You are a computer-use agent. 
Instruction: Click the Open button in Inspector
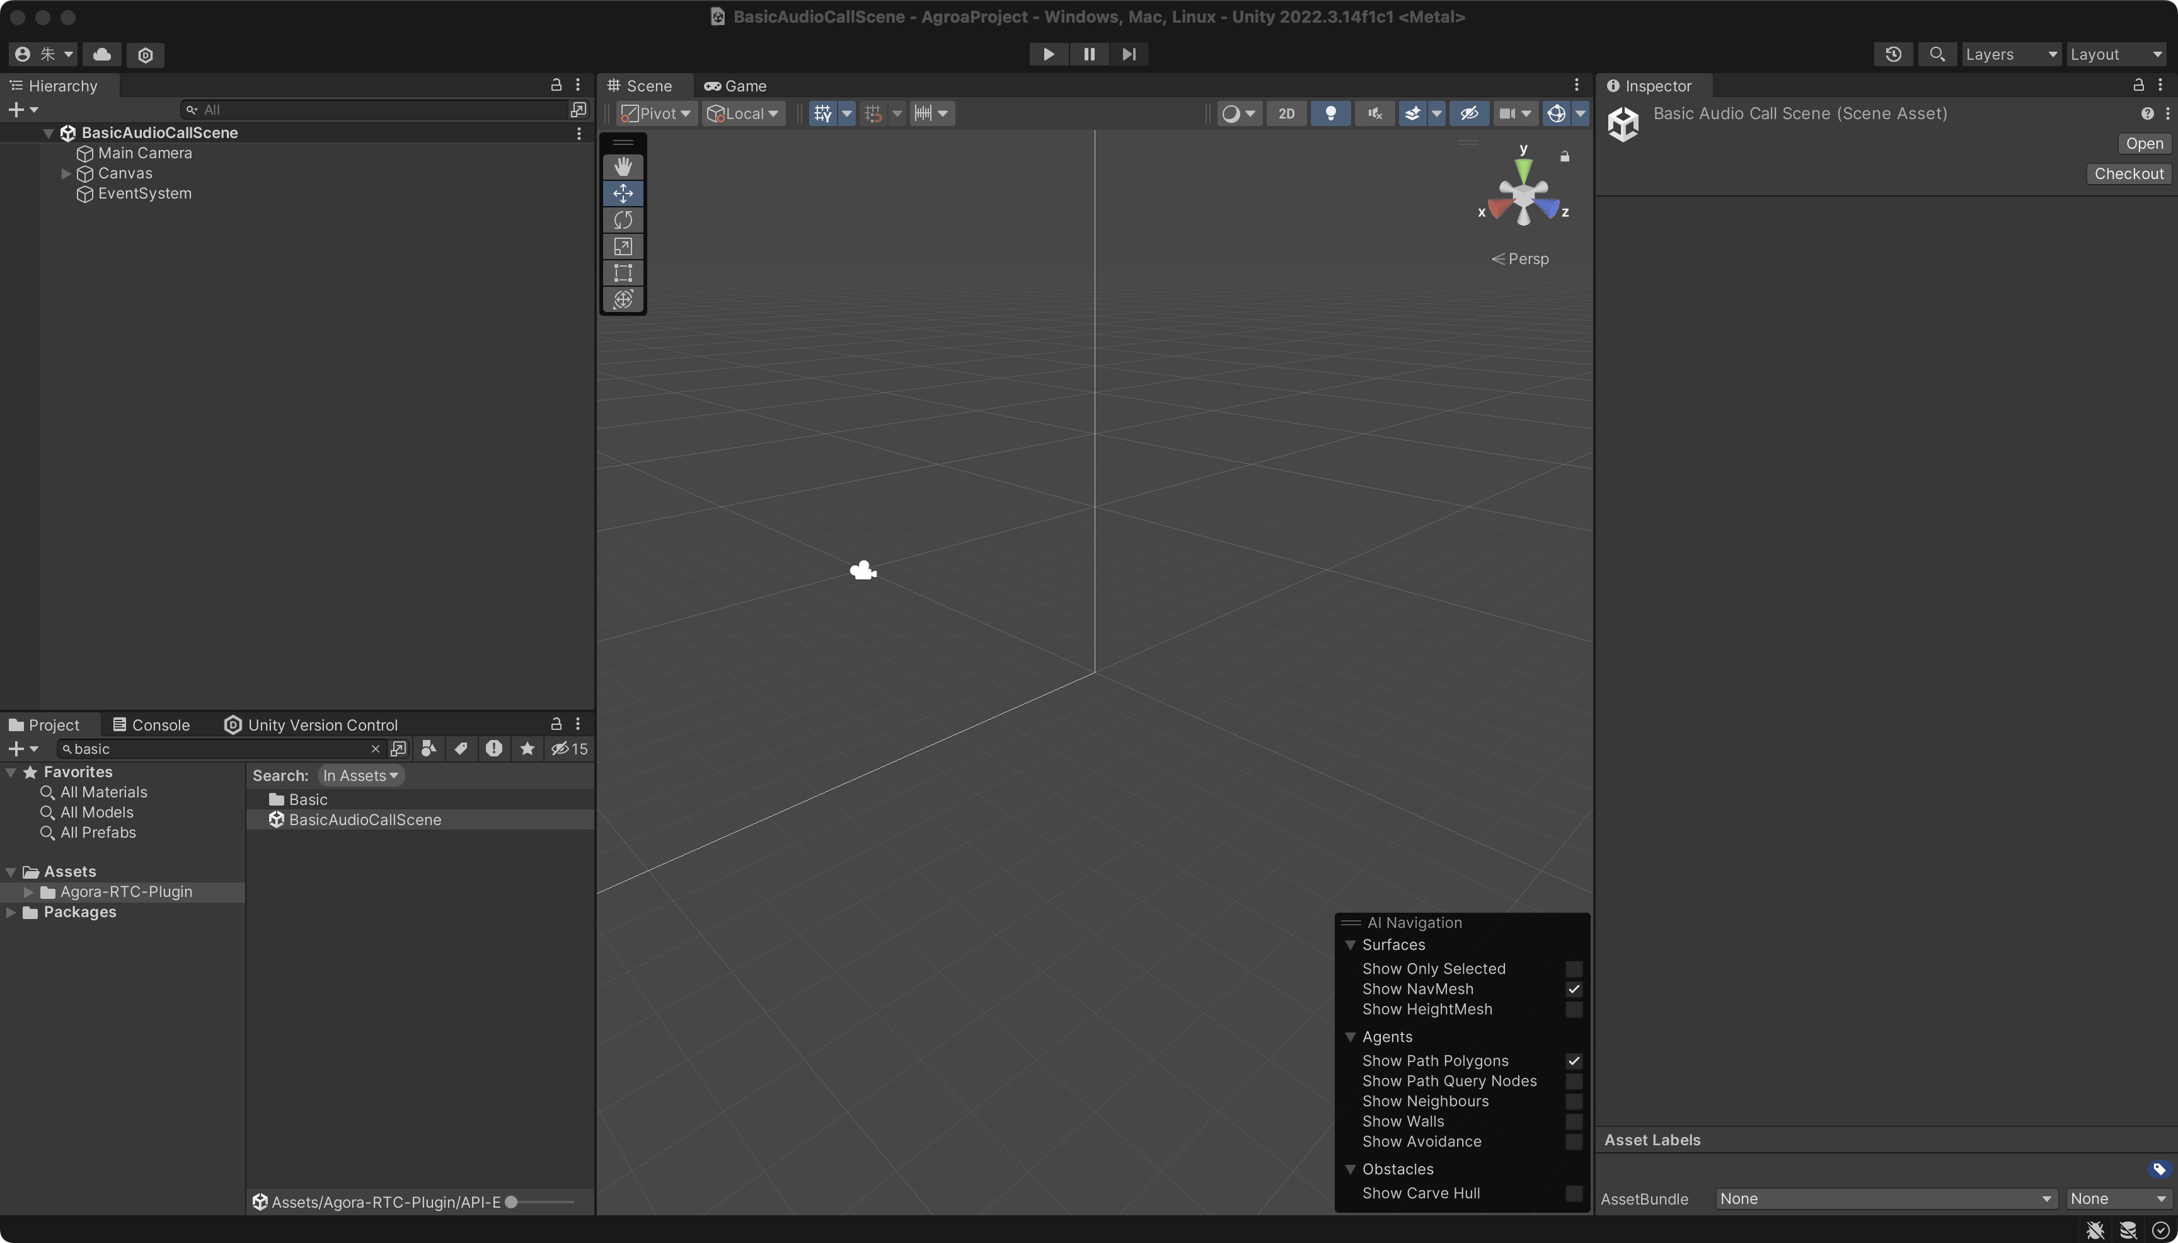point(2144,144)
